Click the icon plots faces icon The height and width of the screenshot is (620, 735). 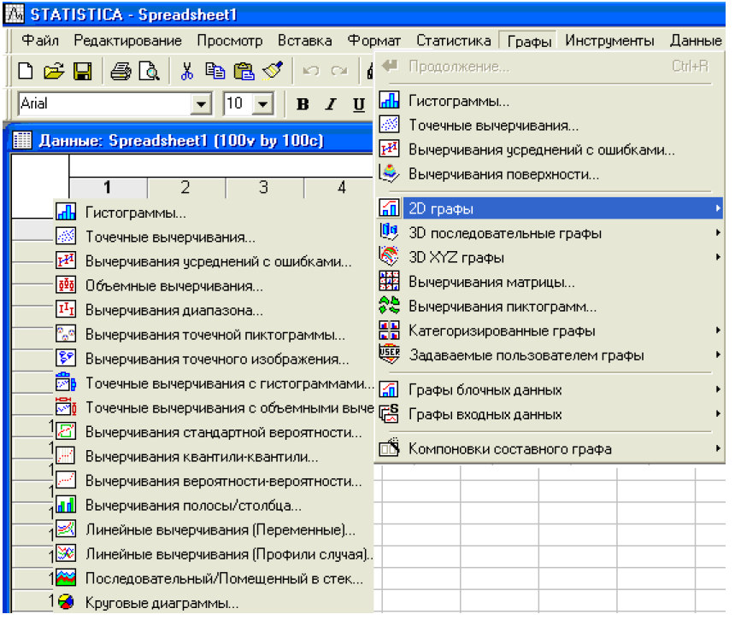(x=389, y=306)
